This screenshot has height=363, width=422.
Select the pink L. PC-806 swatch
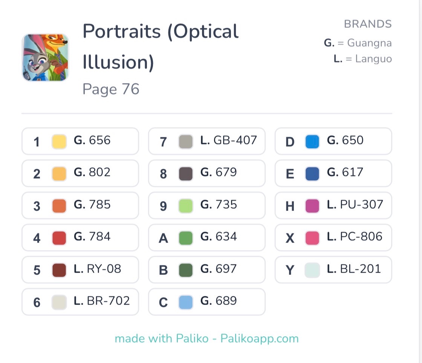pyautogui.click(x=312, y=238)
